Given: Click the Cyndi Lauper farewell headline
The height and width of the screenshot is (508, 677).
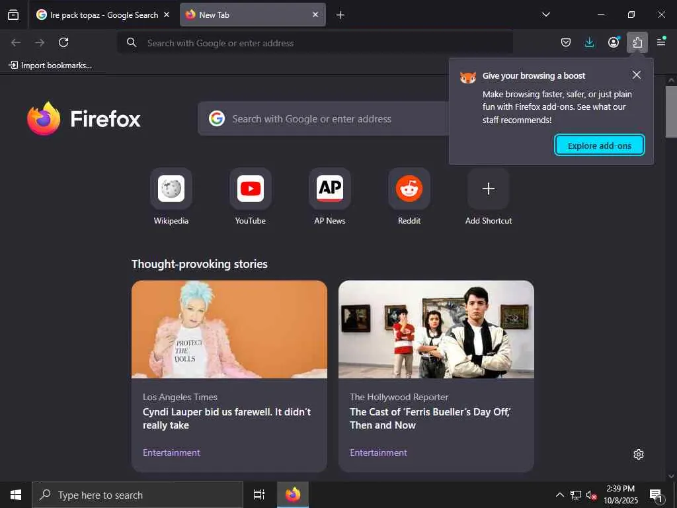Looking at the screenshot, I should point(227,419).
